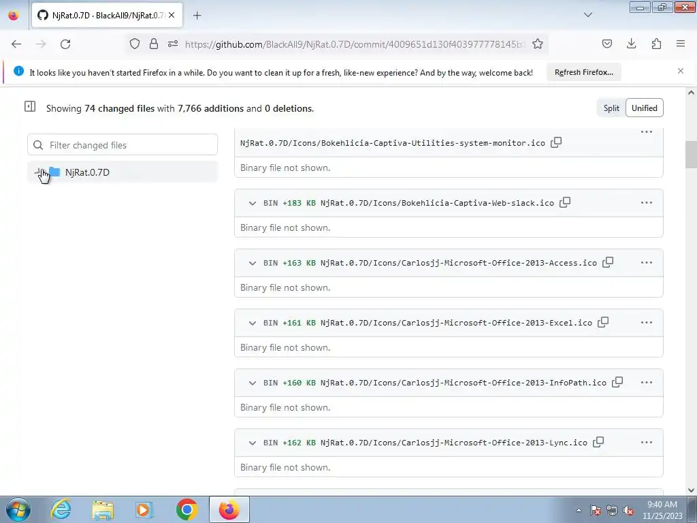Copy path of Web-slack.ico file
697x523 pixels.
tap(564, 202)
